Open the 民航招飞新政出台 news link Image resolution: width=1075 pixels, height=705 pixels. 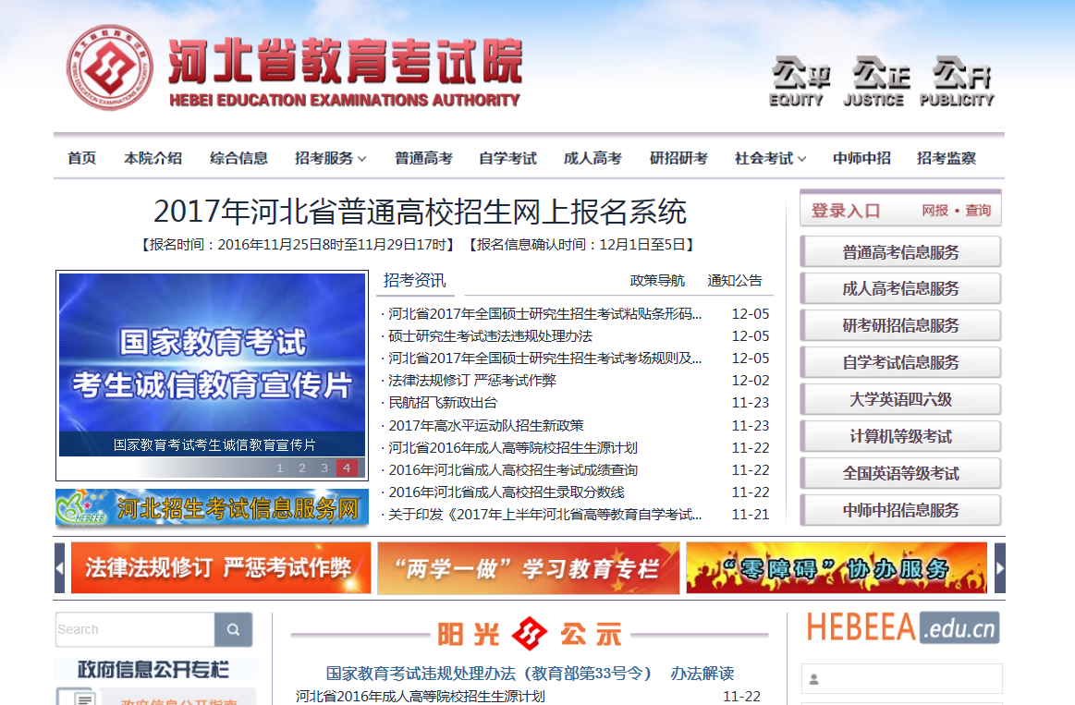pyautogui.click(x=443, y=403)
